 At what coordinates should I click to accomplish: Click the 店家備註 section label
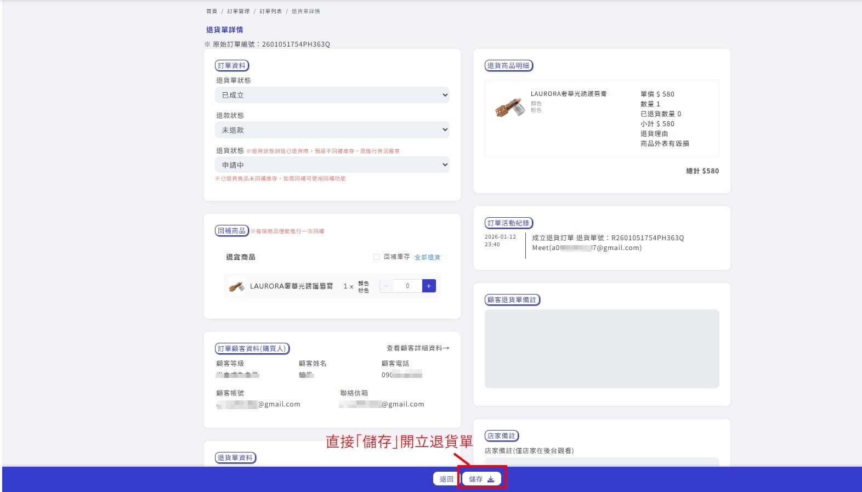pos(502,436)
